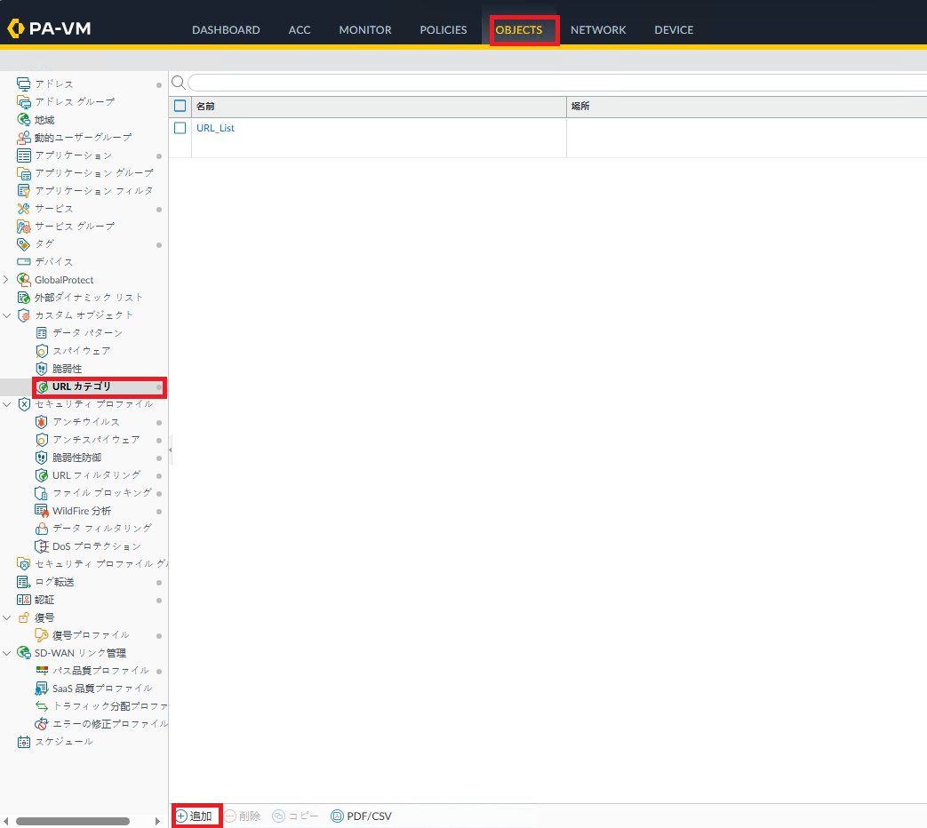
Task: Tick the URL_List row checkbox
Action: point(180,129)
